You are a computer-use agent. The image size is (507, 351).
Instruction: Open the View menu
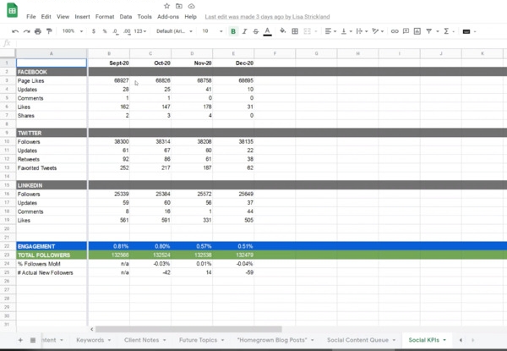click(63, 17)
